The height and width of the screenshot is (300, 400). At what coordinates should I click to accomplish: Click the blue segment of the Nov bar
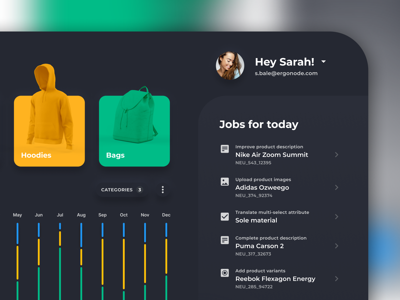(x=145, y=232)
